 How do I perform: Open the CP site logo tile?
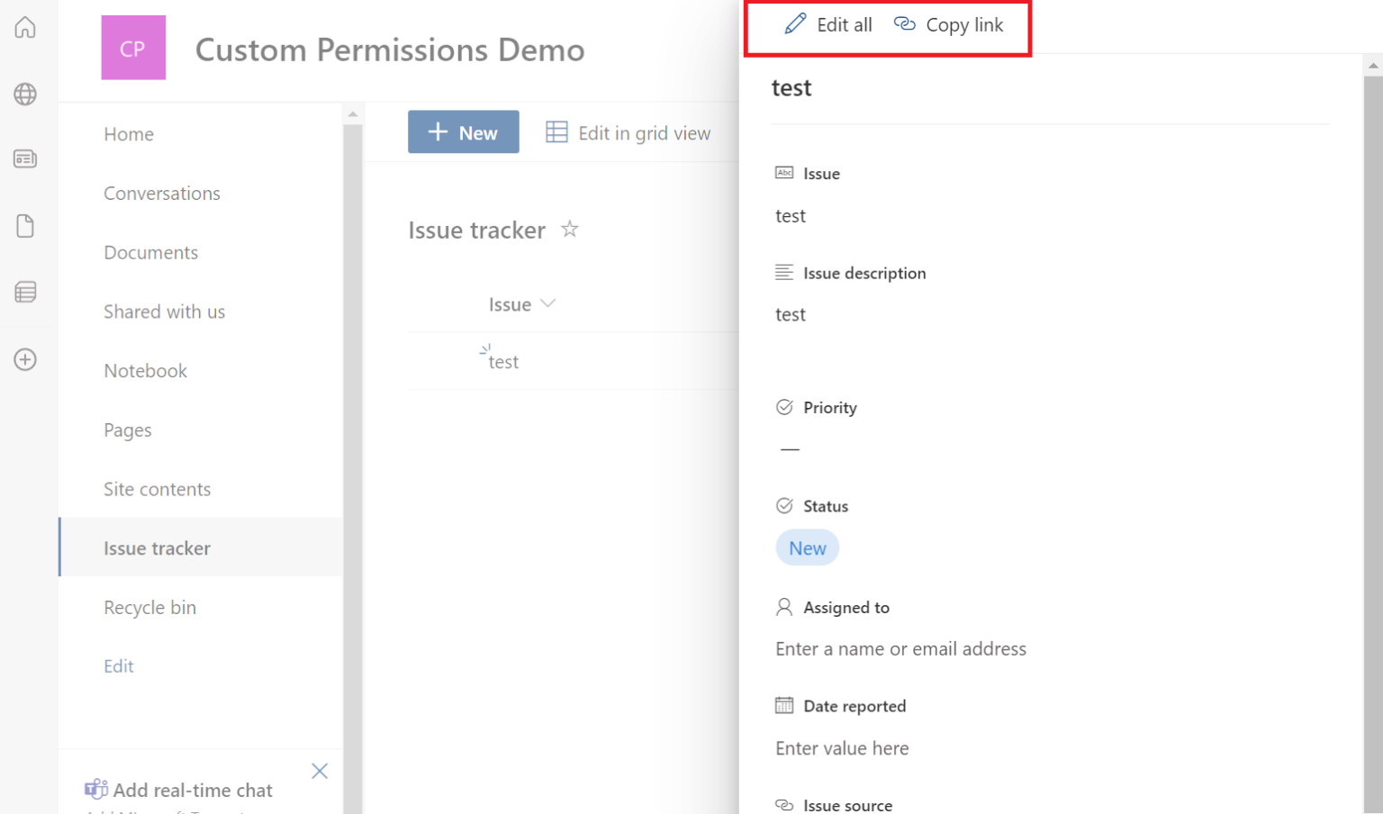(x=133, y=48)
